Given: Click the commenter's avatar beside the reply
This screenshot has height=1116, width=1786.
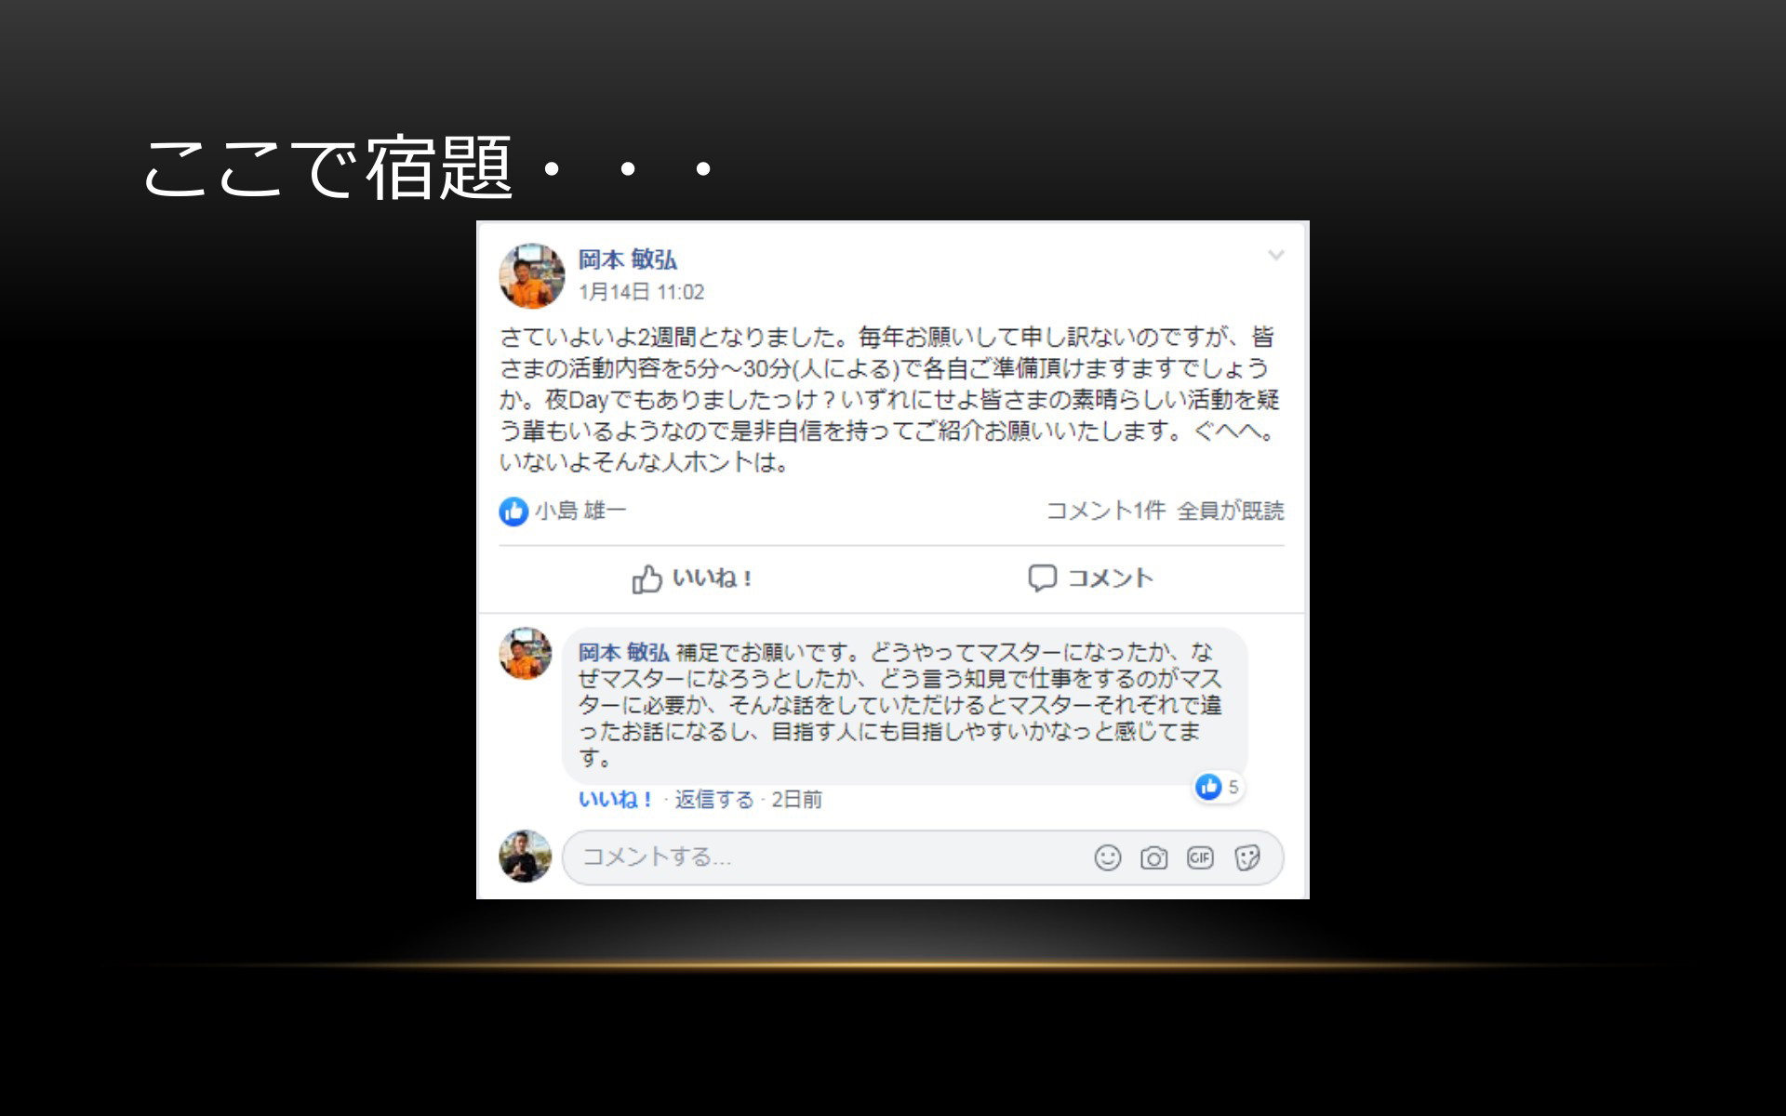Looking at the screenshot, I should [526, 654].
